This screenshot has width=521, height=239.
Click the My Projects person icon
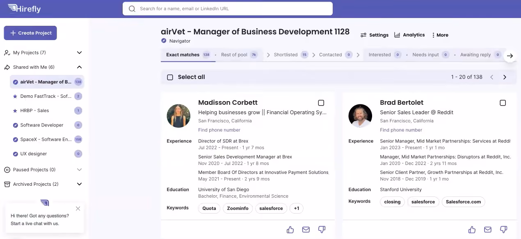pyautogui.click(x=7, y=53)
